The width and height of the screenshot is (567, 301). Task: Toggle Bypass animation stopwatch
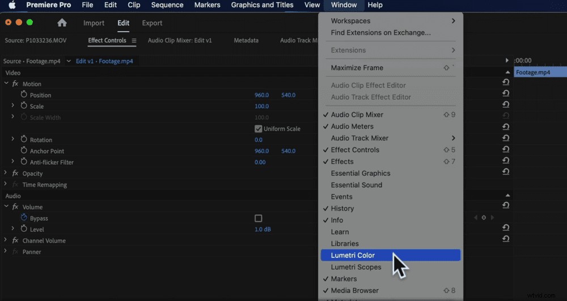[x=24, y=218]
